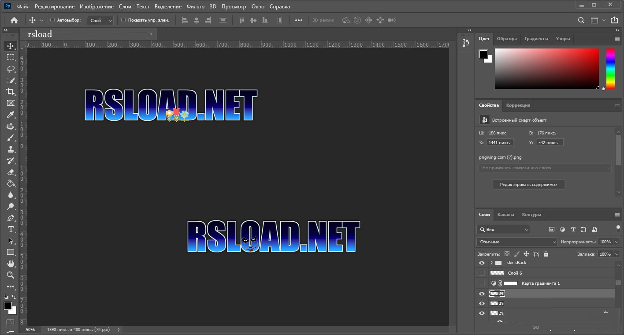The height and width of the screenshot is (335, 624).
Task: Toggle the layer filtering switch
Action: 618,229
